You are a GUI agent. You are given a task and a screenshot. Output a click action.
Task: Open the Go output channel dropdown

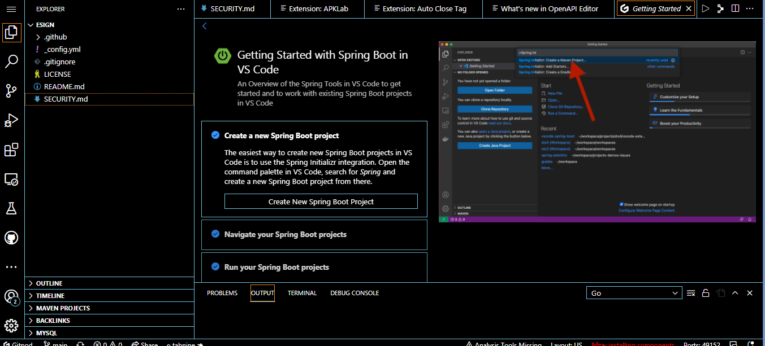634,293
